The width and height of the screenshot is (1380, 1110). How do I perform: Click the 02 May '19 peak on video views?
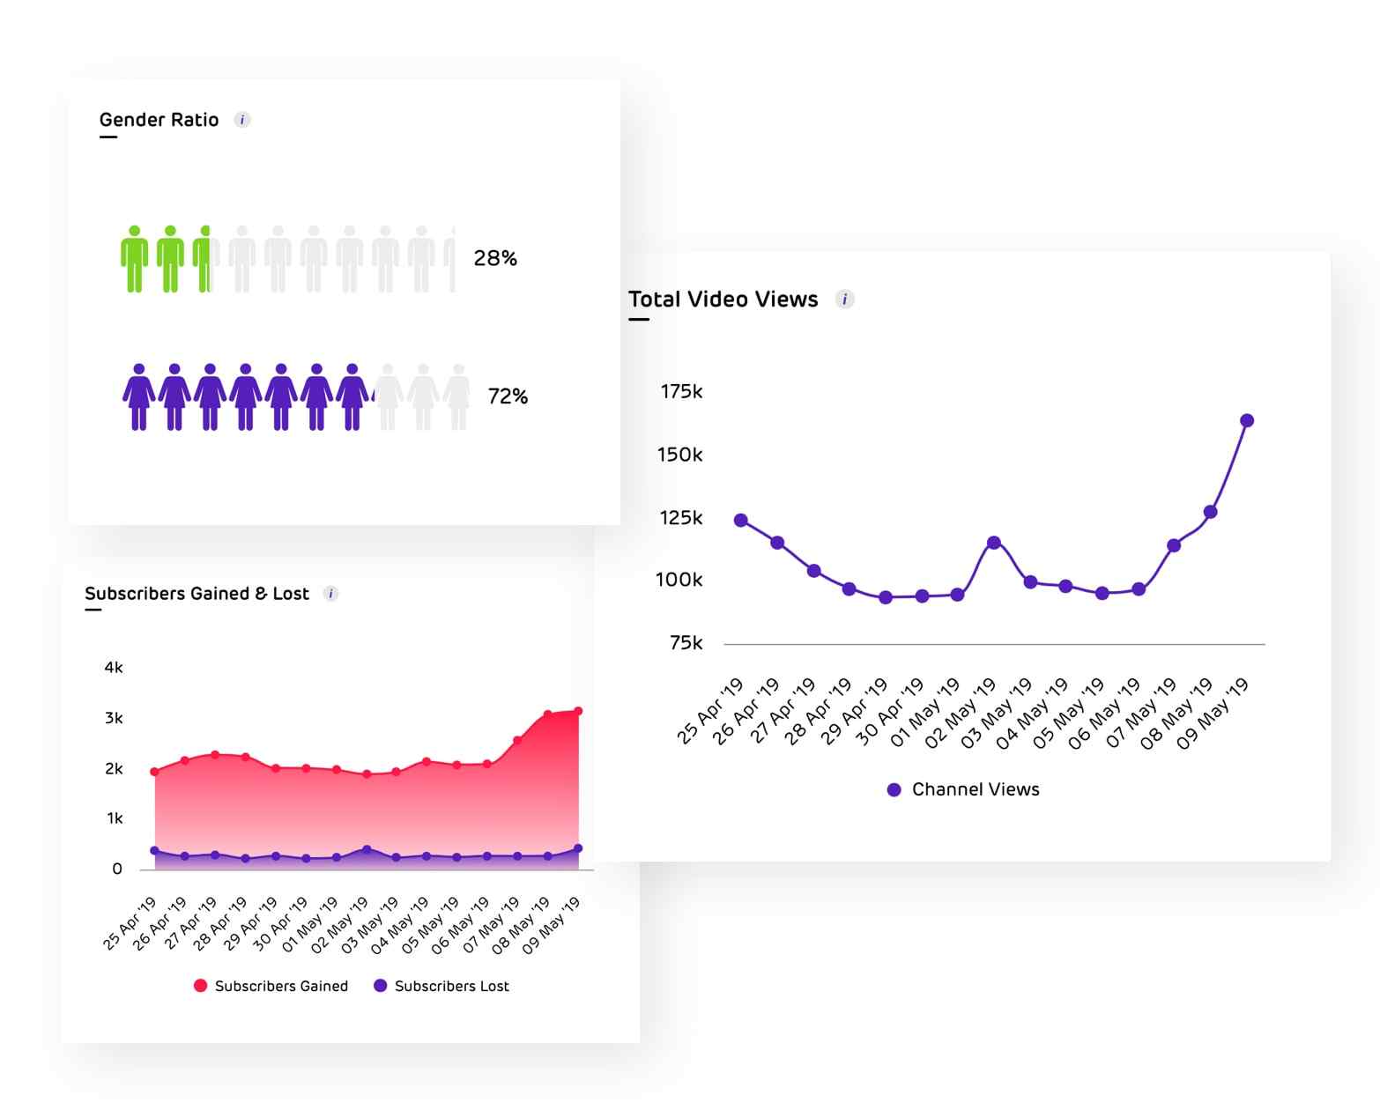tap(994, 543)
